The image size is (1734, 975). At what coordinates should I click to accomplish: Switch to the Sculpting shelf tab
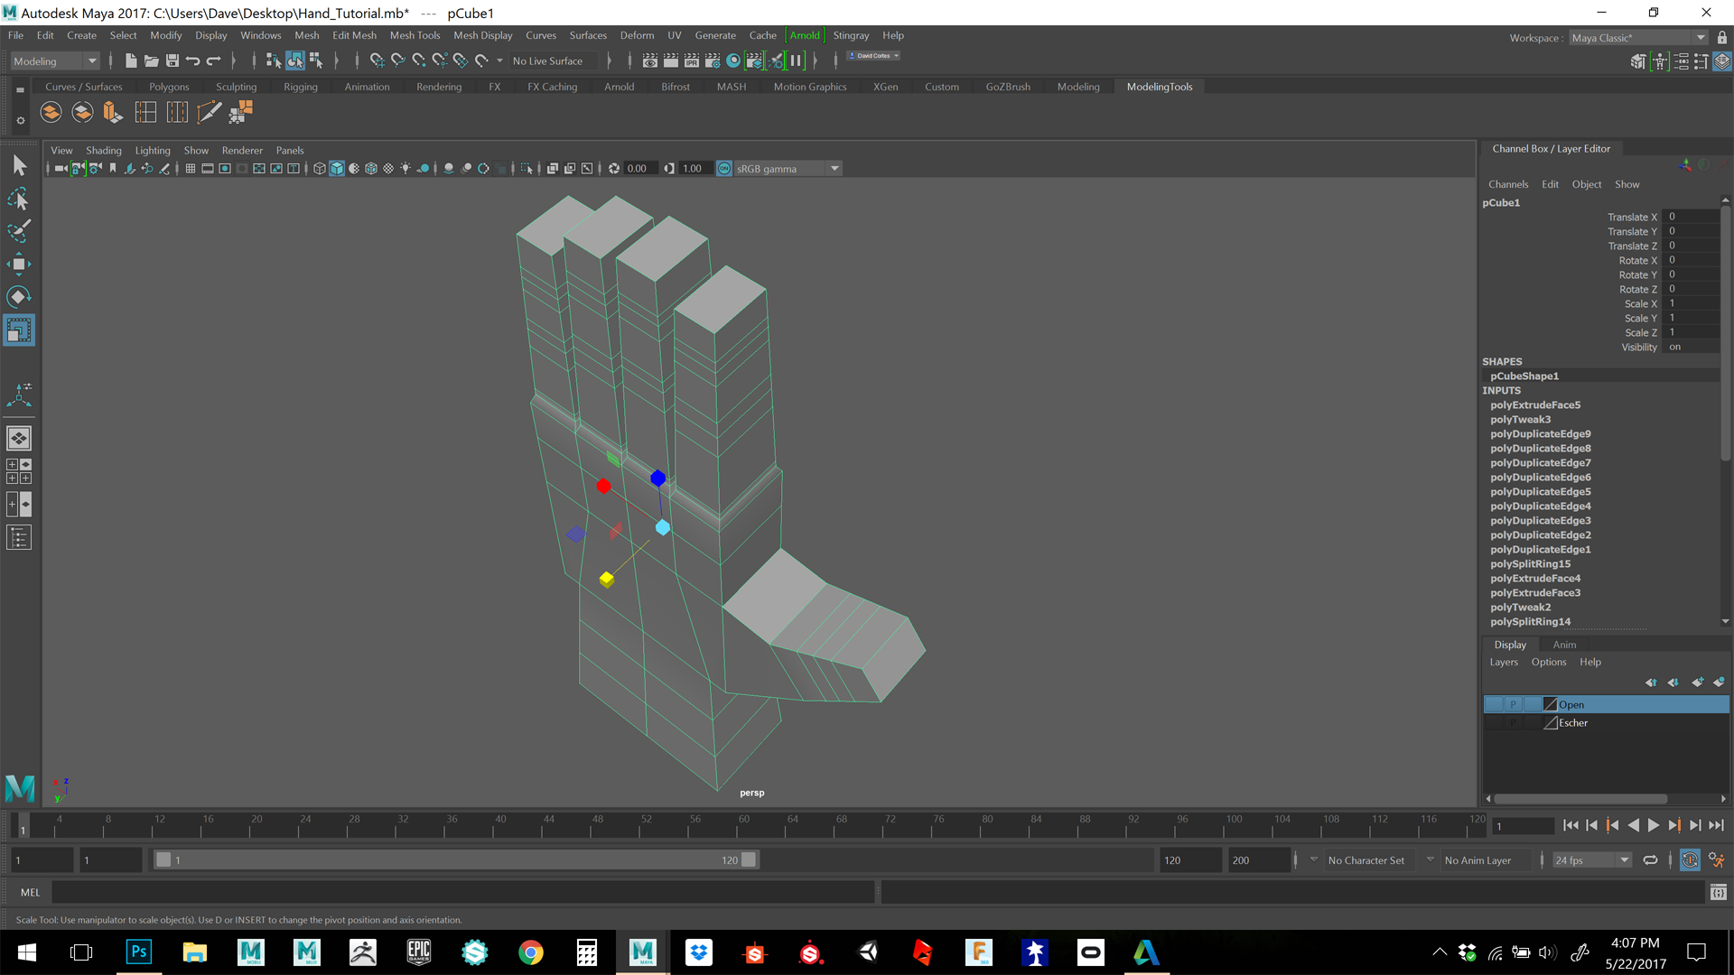[x=236, y=87]
